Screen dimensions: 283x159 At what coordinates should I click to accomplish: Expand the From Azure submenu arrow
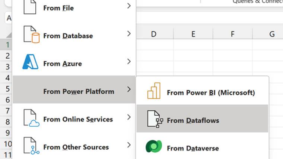pos(128,62)
